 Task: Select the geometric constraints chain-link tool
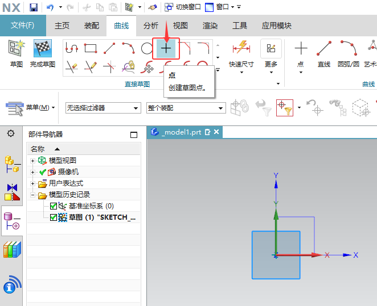[x=128, y=66]
